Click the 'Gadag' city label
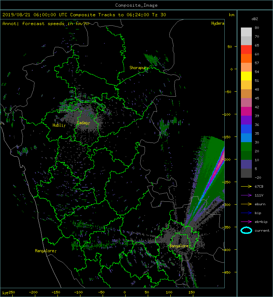 click(x=83, y=123)
